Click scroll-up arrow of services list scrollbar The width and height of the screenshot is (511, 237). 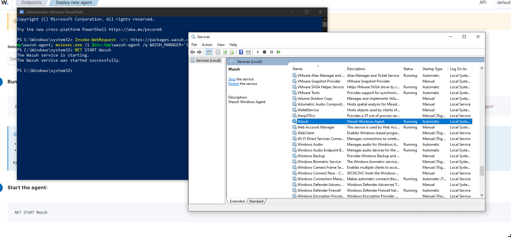(482, 68)
